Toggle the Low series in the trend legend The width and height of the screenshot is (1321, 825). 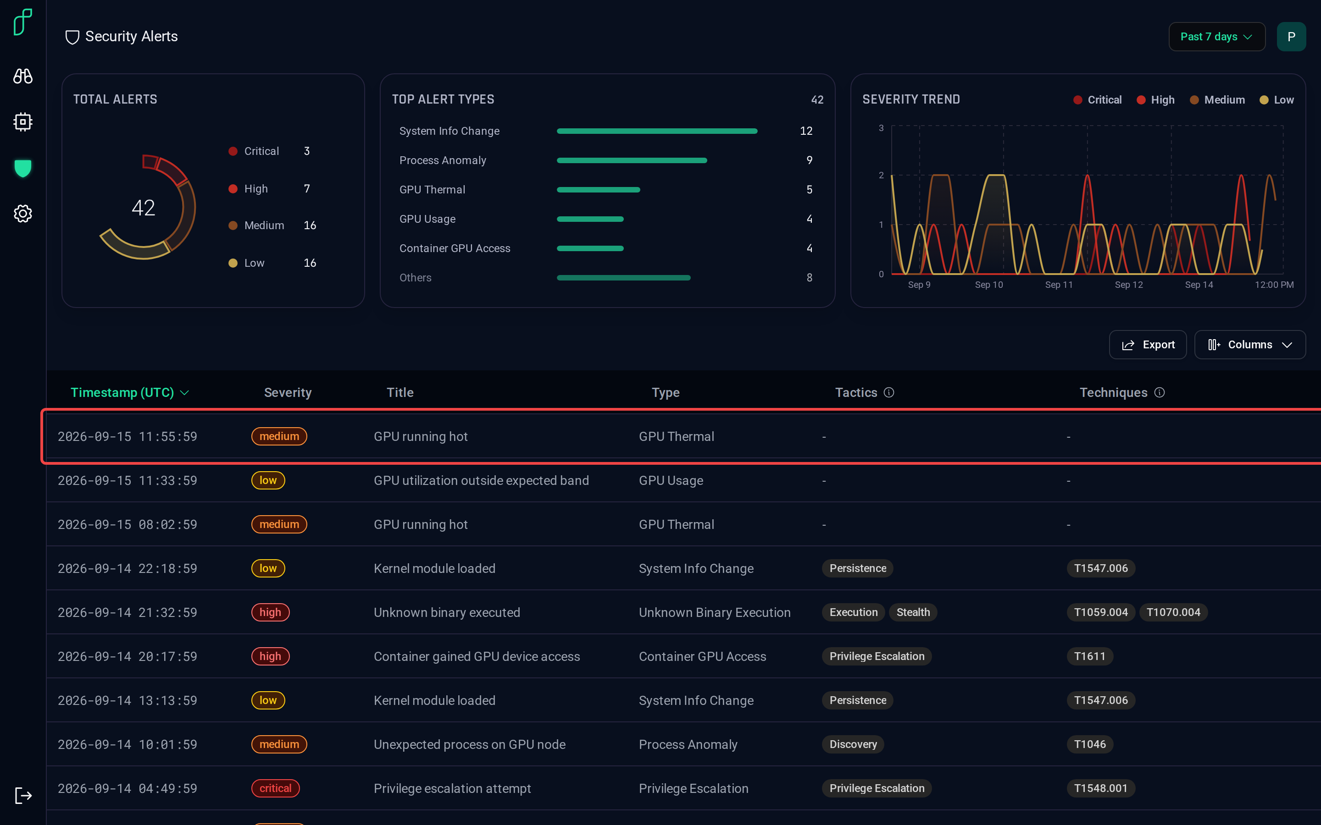[1276, 100]
